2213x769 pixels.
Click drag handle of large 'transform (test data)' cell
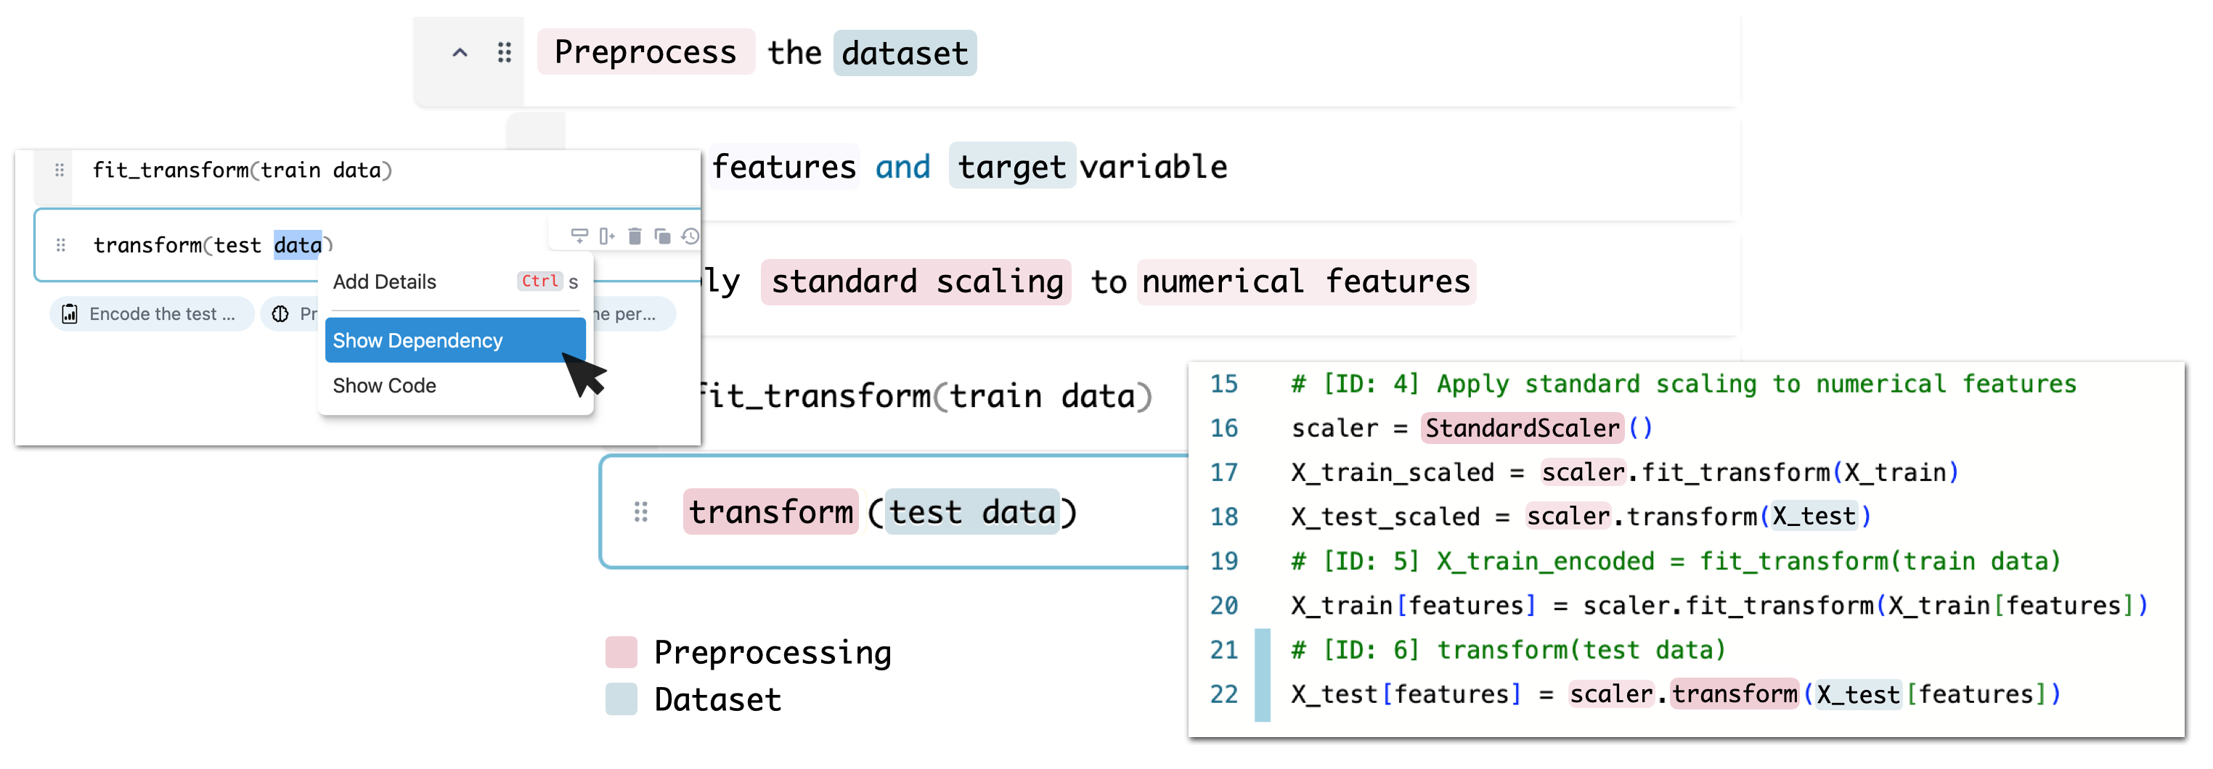tap(641, 512)
